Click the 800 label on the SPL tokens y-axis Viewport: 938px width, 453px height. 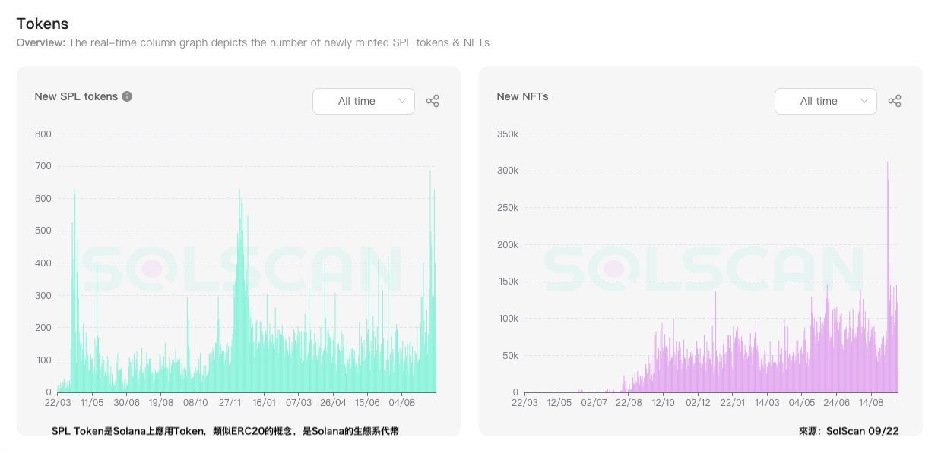point(43,134)
